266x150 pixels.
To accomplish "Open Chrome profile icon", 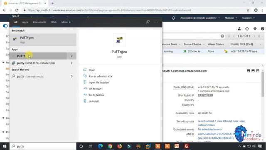I will 256,10.
